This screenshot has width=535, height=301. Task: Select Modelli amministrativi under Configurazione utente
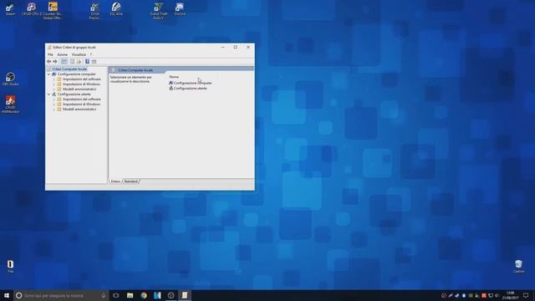79,110
